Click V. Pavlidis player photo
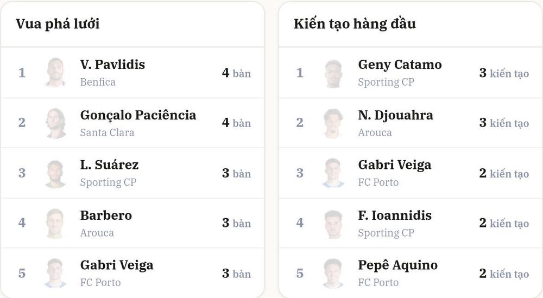The width and height of the screenshot is (543, 298). 55,72
